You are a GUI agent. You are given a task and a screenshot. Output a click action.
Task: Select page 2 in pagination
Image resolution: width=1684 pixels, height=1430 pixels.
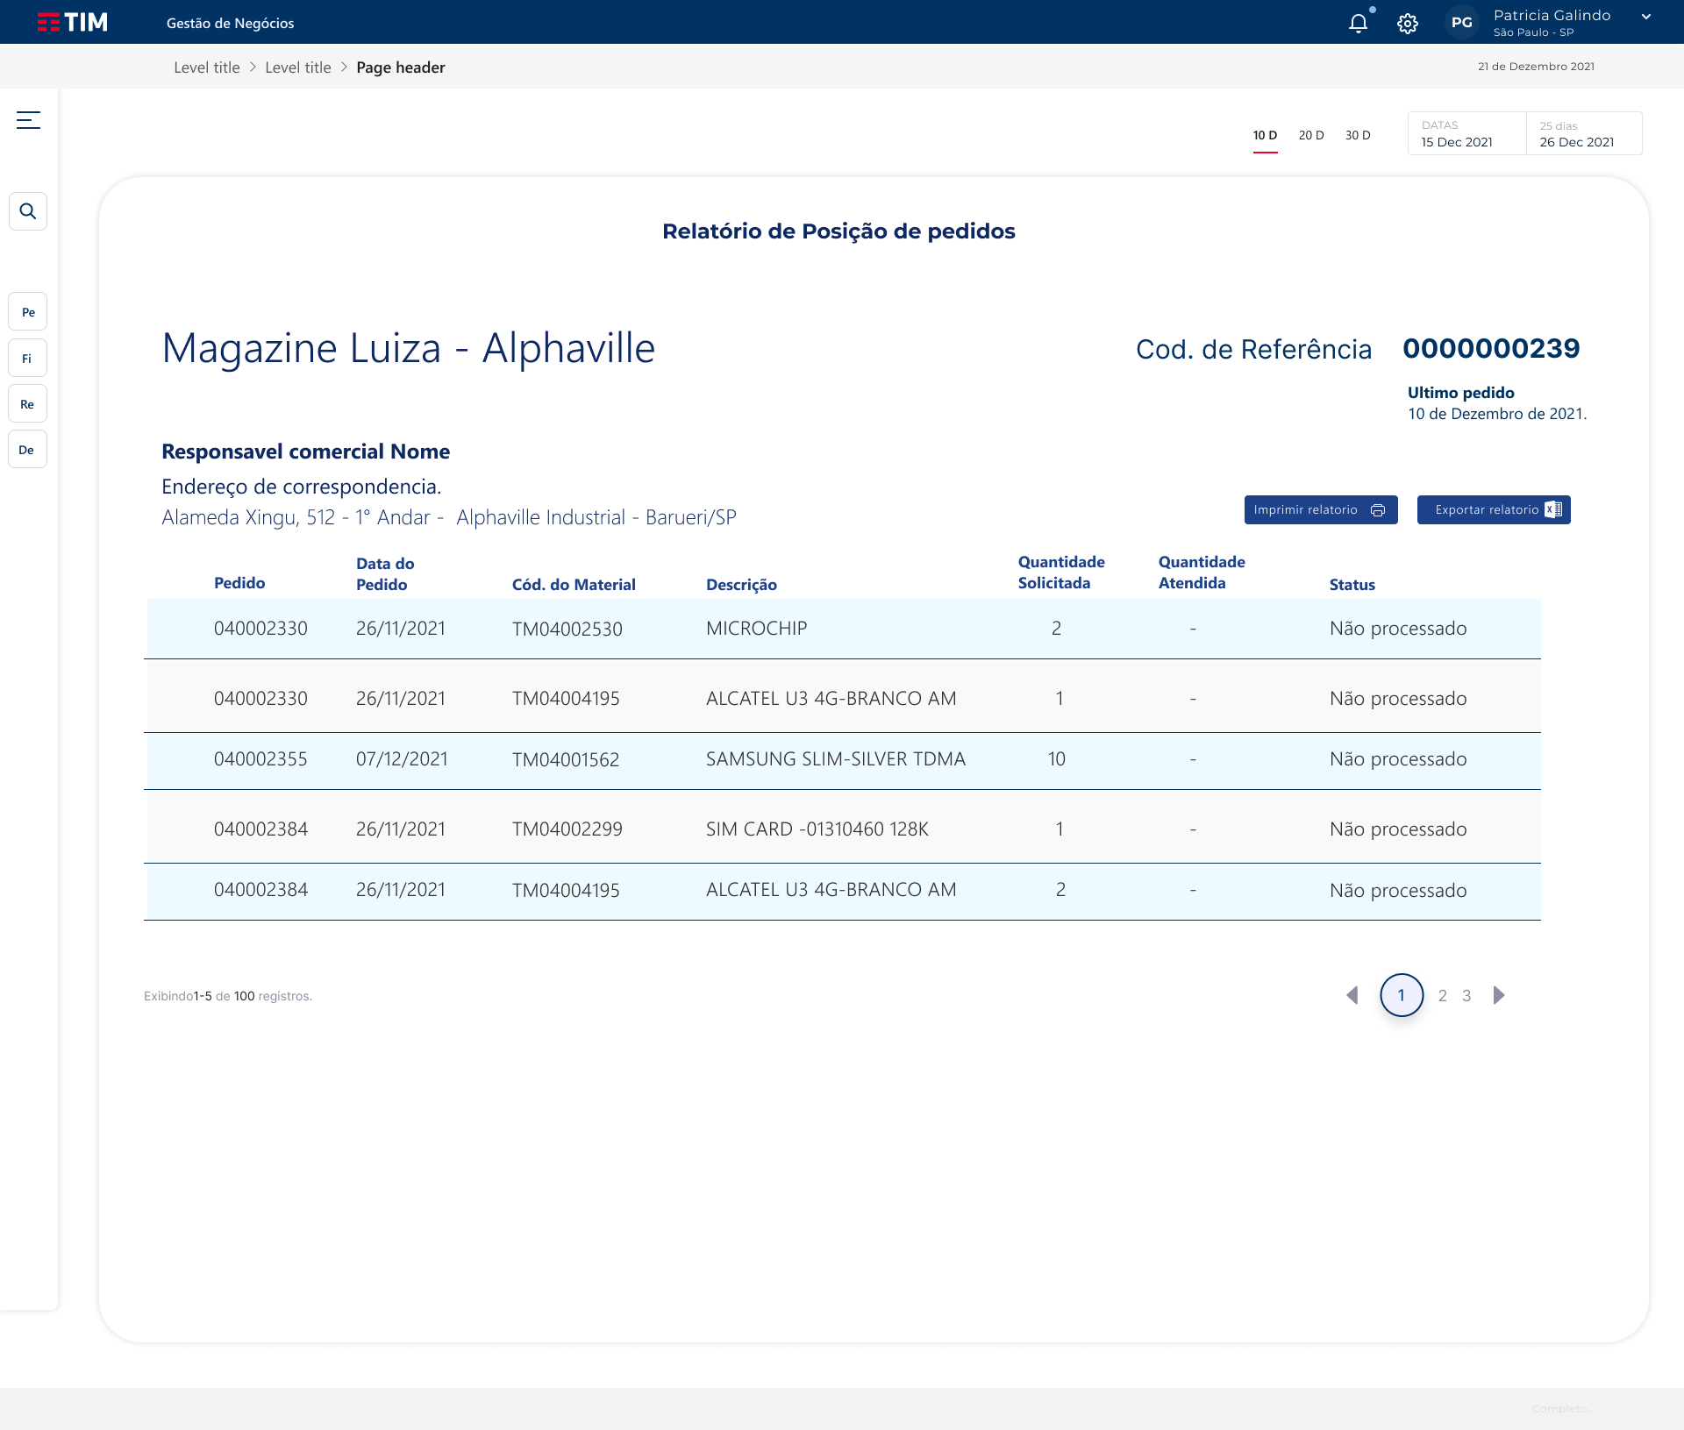[x=1443, y=996]
